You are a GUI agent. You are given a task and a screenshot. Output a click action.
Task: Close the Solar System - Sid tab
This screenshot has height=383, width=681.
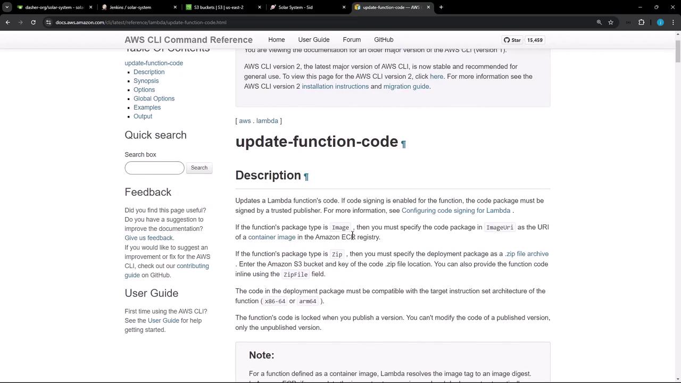point(344,7)
